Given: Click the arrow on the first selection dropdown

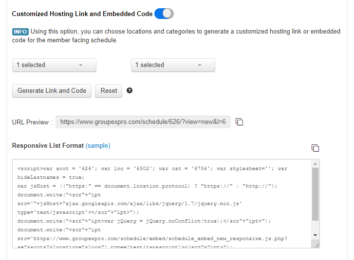Looking at the screenshot, I should [81, 65].
